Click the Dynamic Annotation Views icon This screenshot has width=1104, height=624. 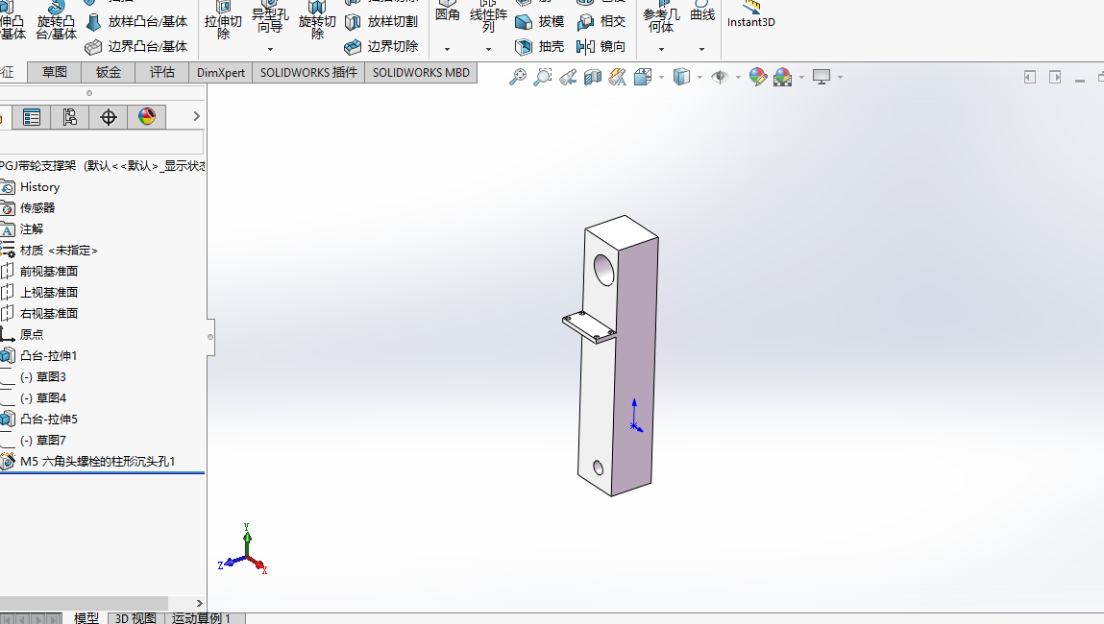click(618, 77)
